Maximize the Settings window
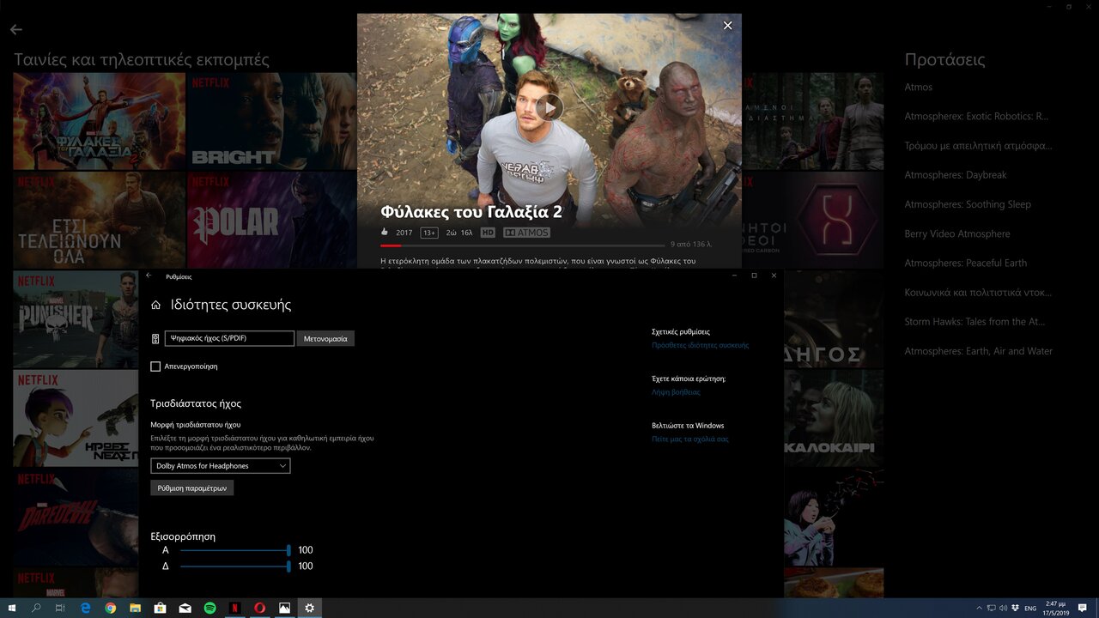 click(754, 276)
